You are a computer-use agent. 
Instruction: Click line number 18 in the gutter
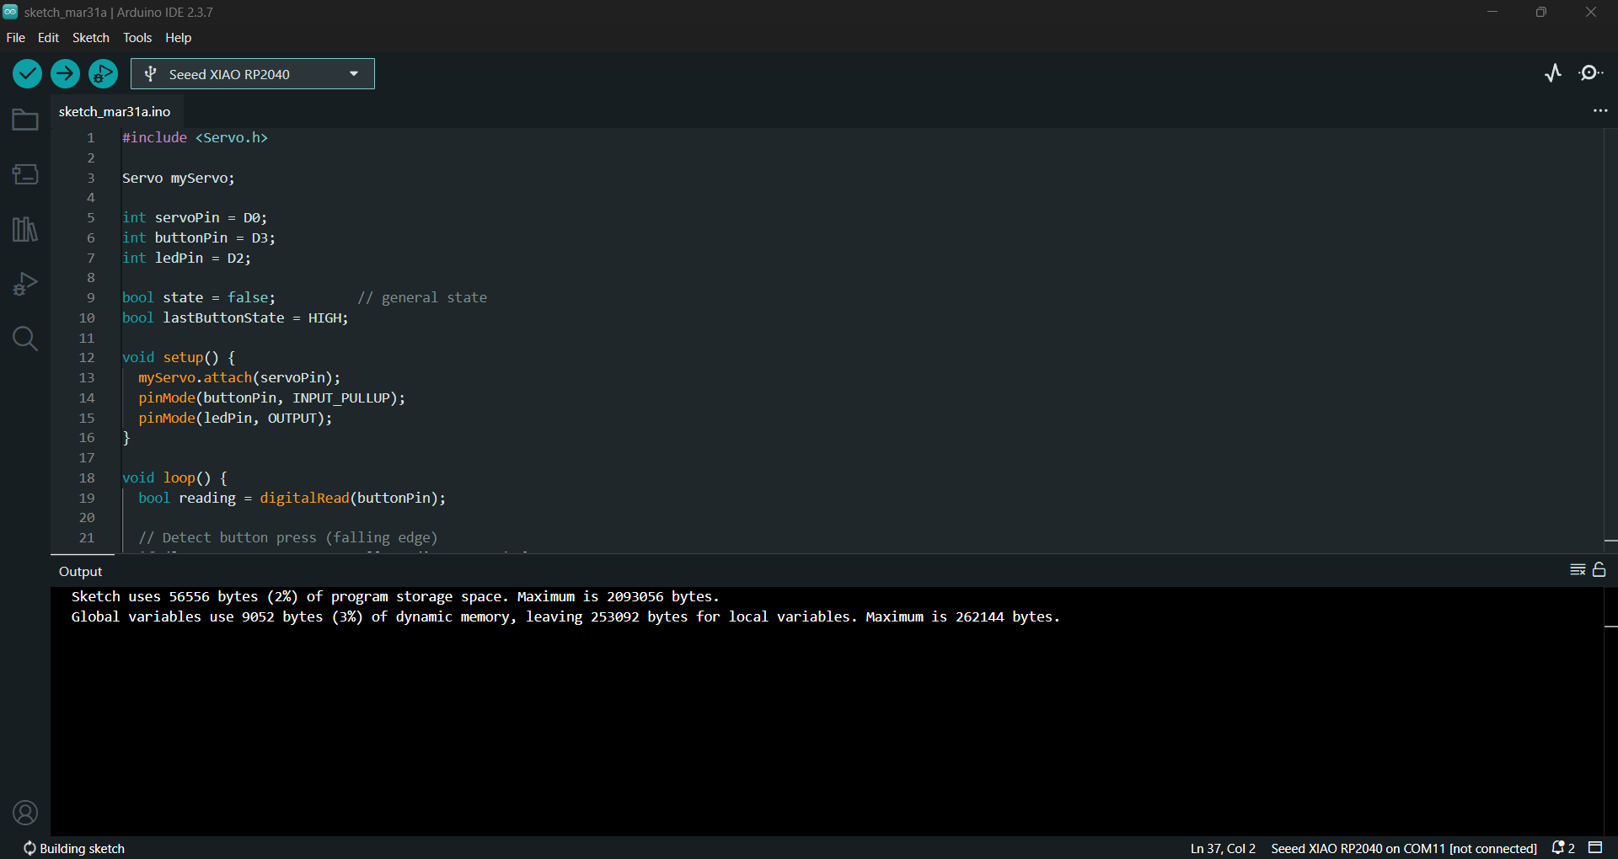pyautogui.click(x=87, y=478)
